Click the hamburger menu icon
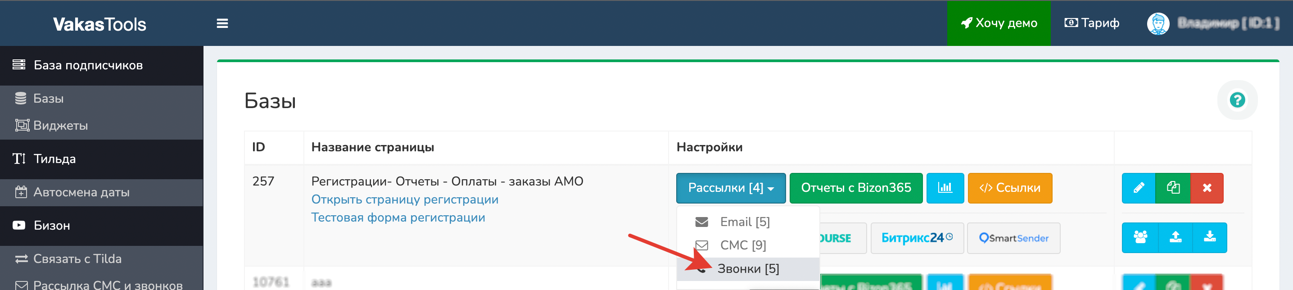This screenshot has width=1293, height=290. click(x=222, y=23)
